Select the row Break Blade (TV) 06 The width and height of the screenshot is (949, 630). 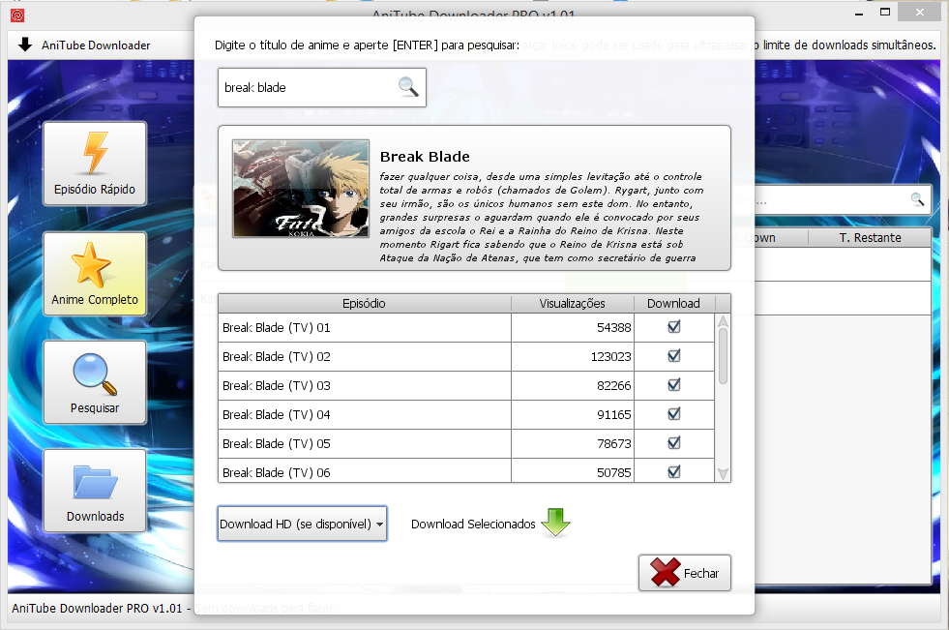click(466, 470)
